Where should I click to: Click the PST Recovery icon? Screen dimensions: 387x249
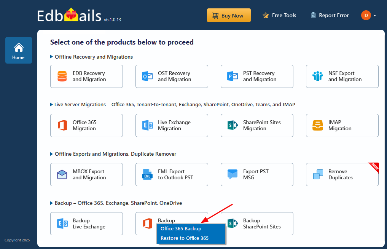pos(232,76)
